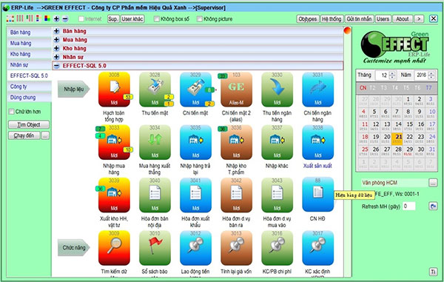Click the Nhập kho T.phẩm icon
This screenshot has width=444, height=282.
point(236,142)
